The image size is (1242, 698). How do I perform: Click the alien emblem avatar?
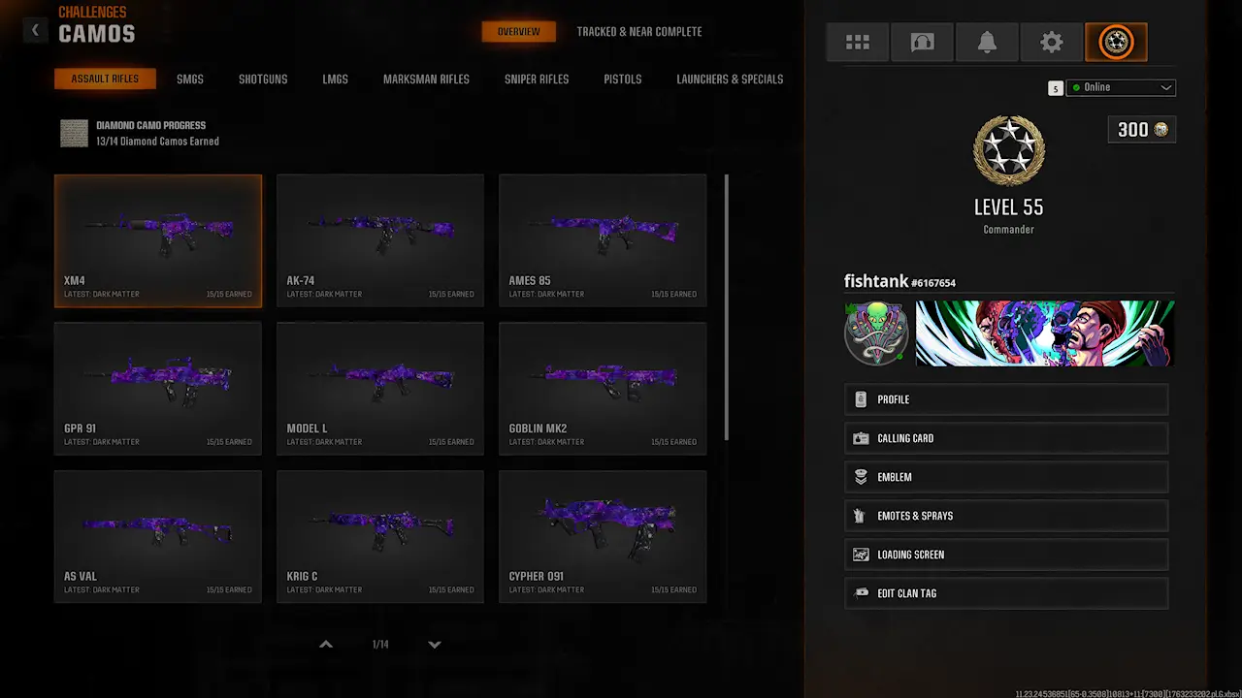pyautogui.click(x=876, y=333)
